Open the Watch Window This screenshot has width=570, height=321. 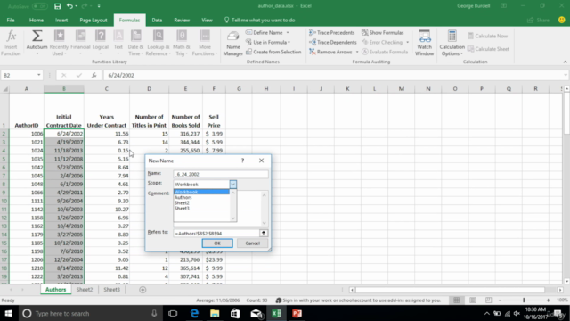click(424, 43)
